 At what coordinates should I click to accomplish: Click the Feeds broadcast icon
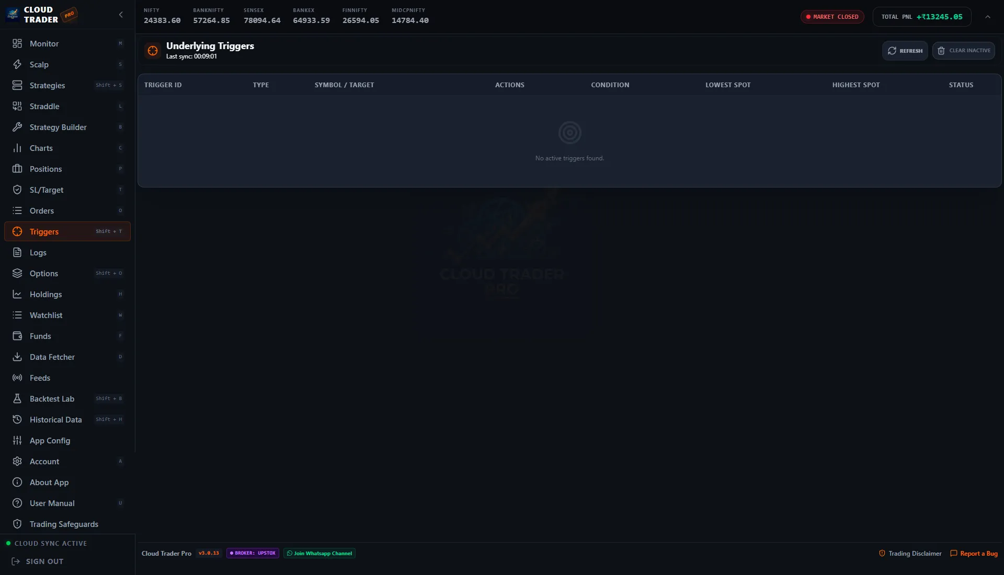17,378
